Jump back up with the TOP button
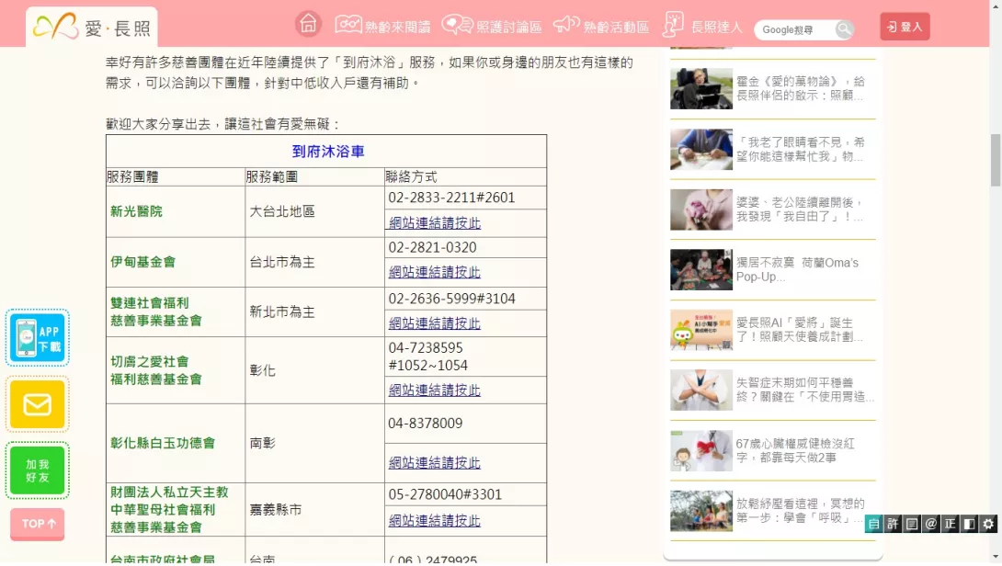The height and width of the screenshot is (566, 1002). pos(38,524)
